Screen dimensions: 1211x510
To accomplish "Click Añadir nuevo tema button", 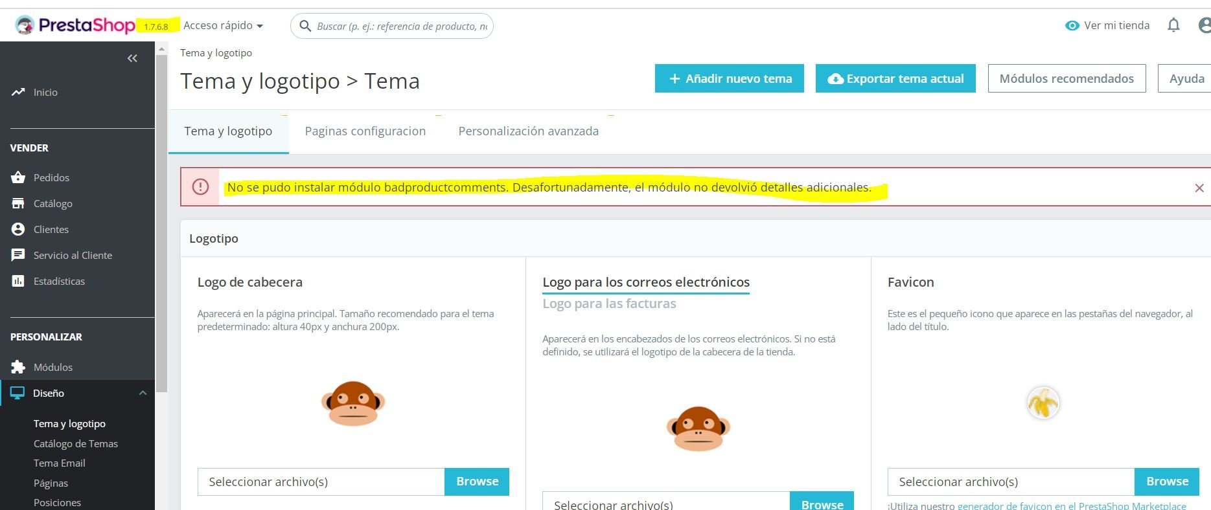I will tap(730, 78).
